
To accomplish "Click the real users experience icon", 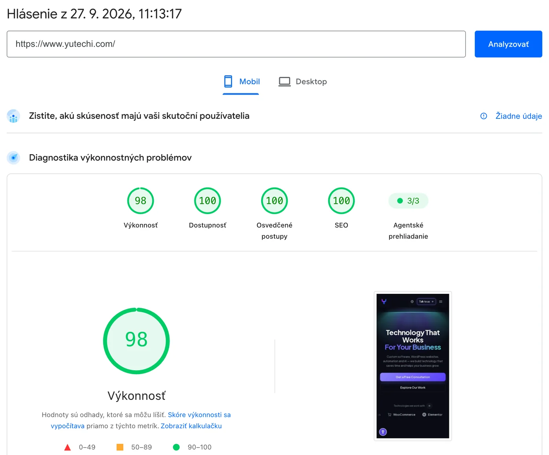I will click(x=14, y=116).
